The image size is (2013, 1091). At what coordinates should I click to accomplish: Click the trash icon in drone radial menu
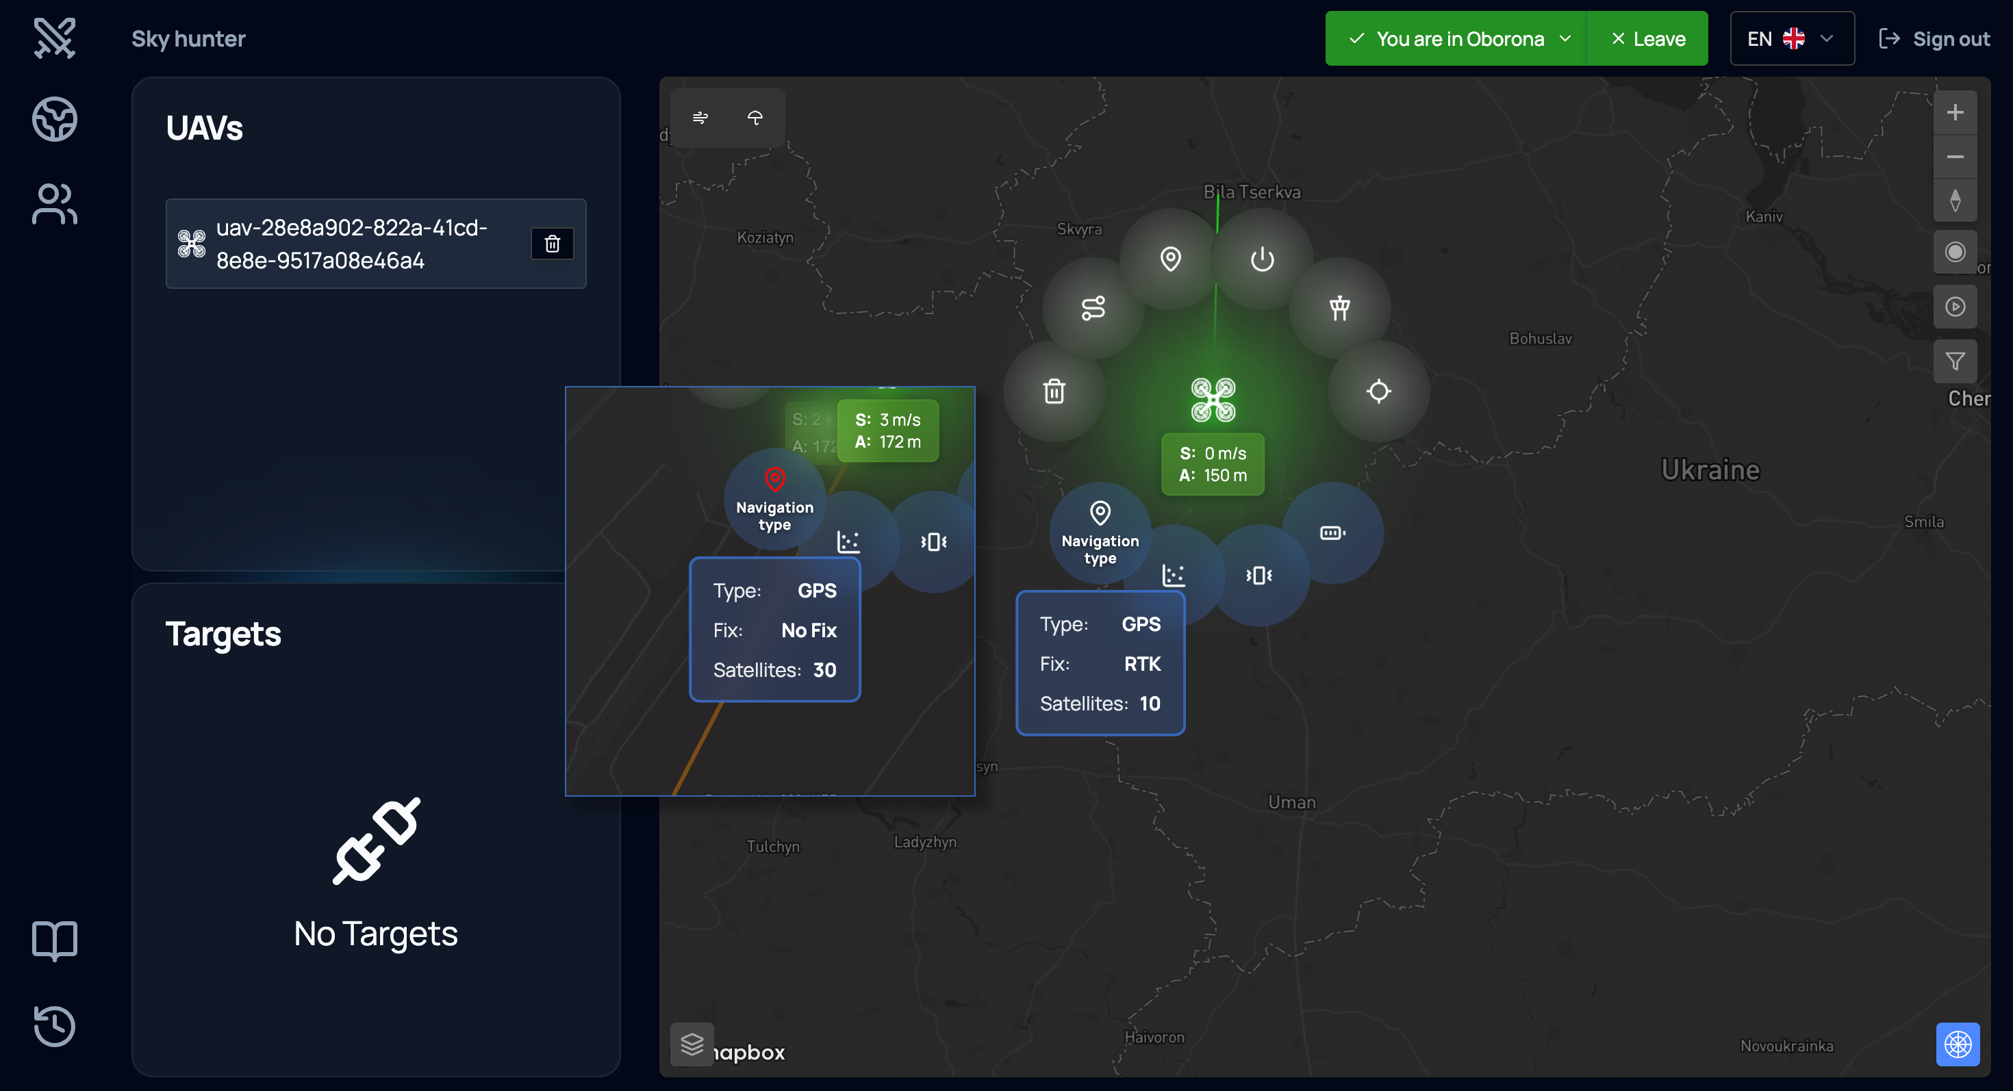point(1054,391)
